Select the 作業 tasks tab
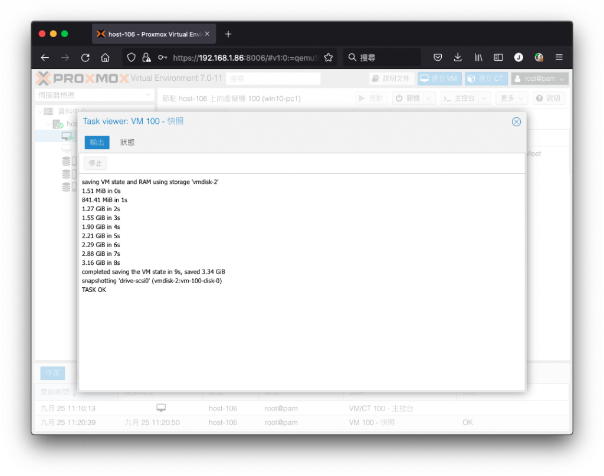The image size is (604, 476). tap(52, 373)
